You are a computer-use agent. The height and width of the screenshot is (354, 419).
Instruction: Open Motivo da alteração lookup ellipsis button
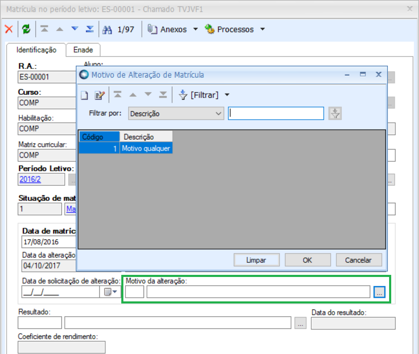coord(379,292)
